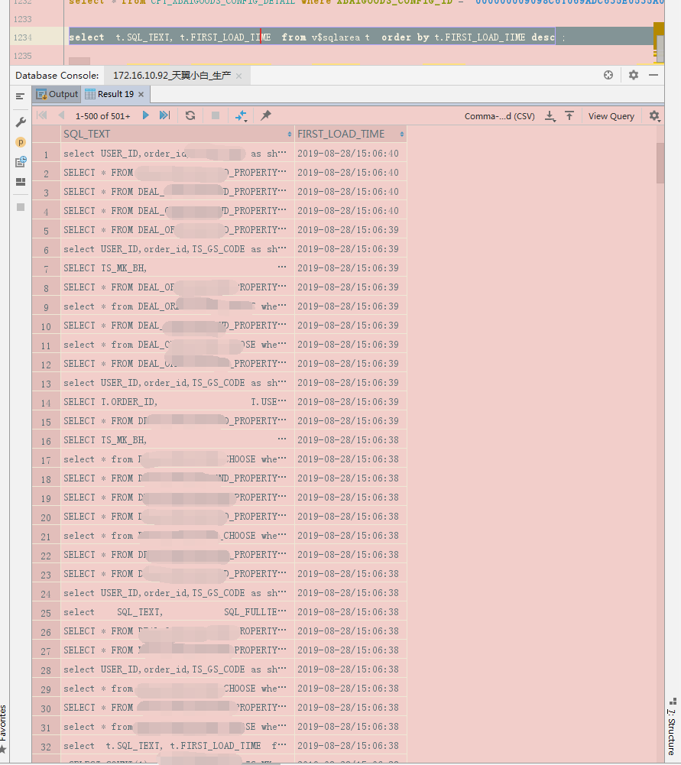
Task: Select row number 32 in the grid
Action: click(47, 747)
